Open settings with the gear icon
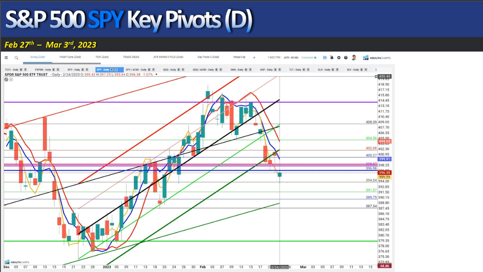This screenshot has height=272, width=483. click(x=339, y=58)
